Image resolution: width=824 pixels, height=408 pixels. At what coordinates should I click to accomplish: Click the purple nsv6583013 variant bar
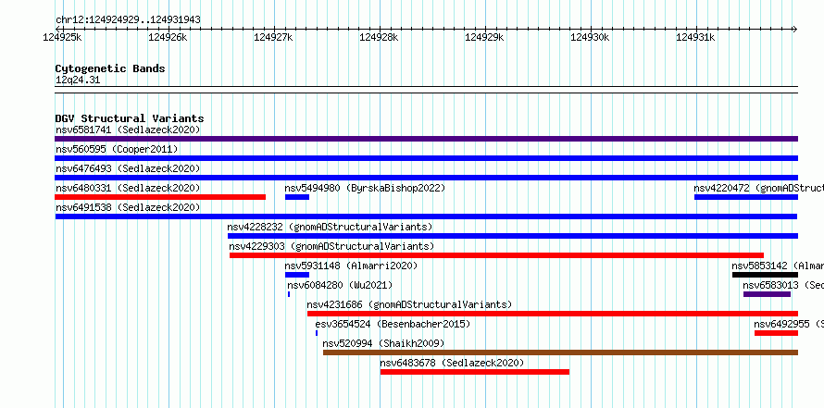767,294
